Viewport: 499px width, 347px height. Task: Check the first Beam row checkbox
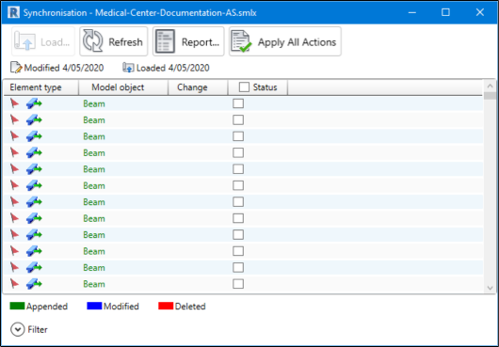[238, 103]
